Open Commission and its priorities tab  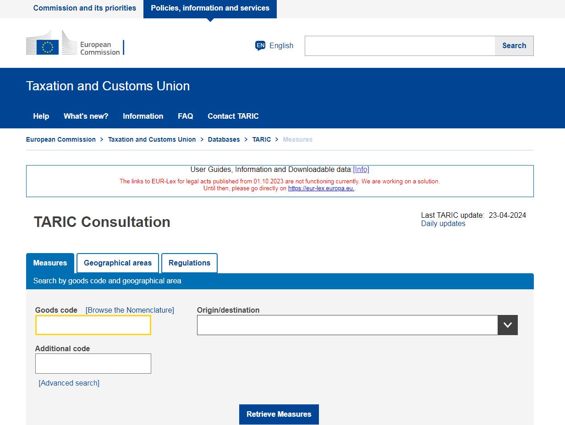point(85,8)
